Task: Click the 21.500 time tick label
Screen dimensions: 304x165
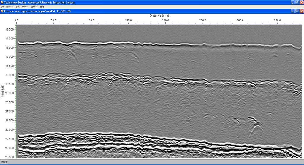Action: pyautogui.click(x=10, y=120)
